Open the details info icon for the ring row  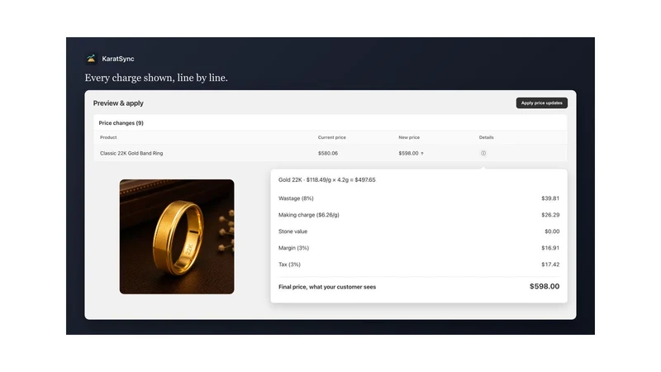tap(483, 153)
